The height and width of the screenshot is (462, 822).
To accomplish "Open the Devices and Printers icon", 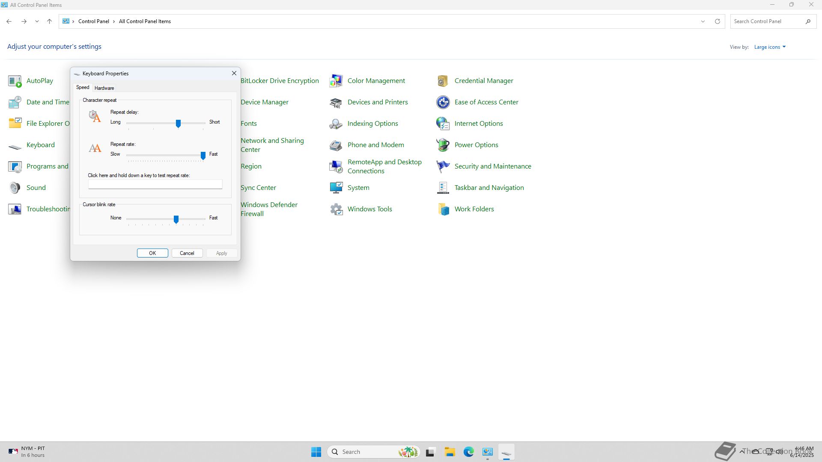I will click(336, 102).
